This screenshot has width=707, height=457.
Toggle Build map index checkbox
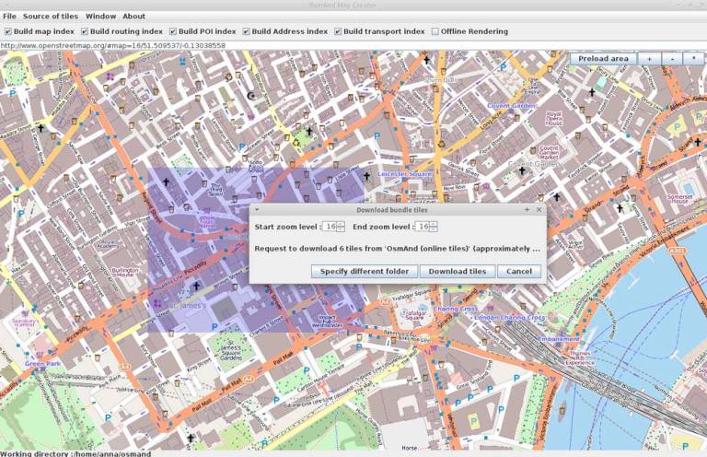click(x=8, y=31)
